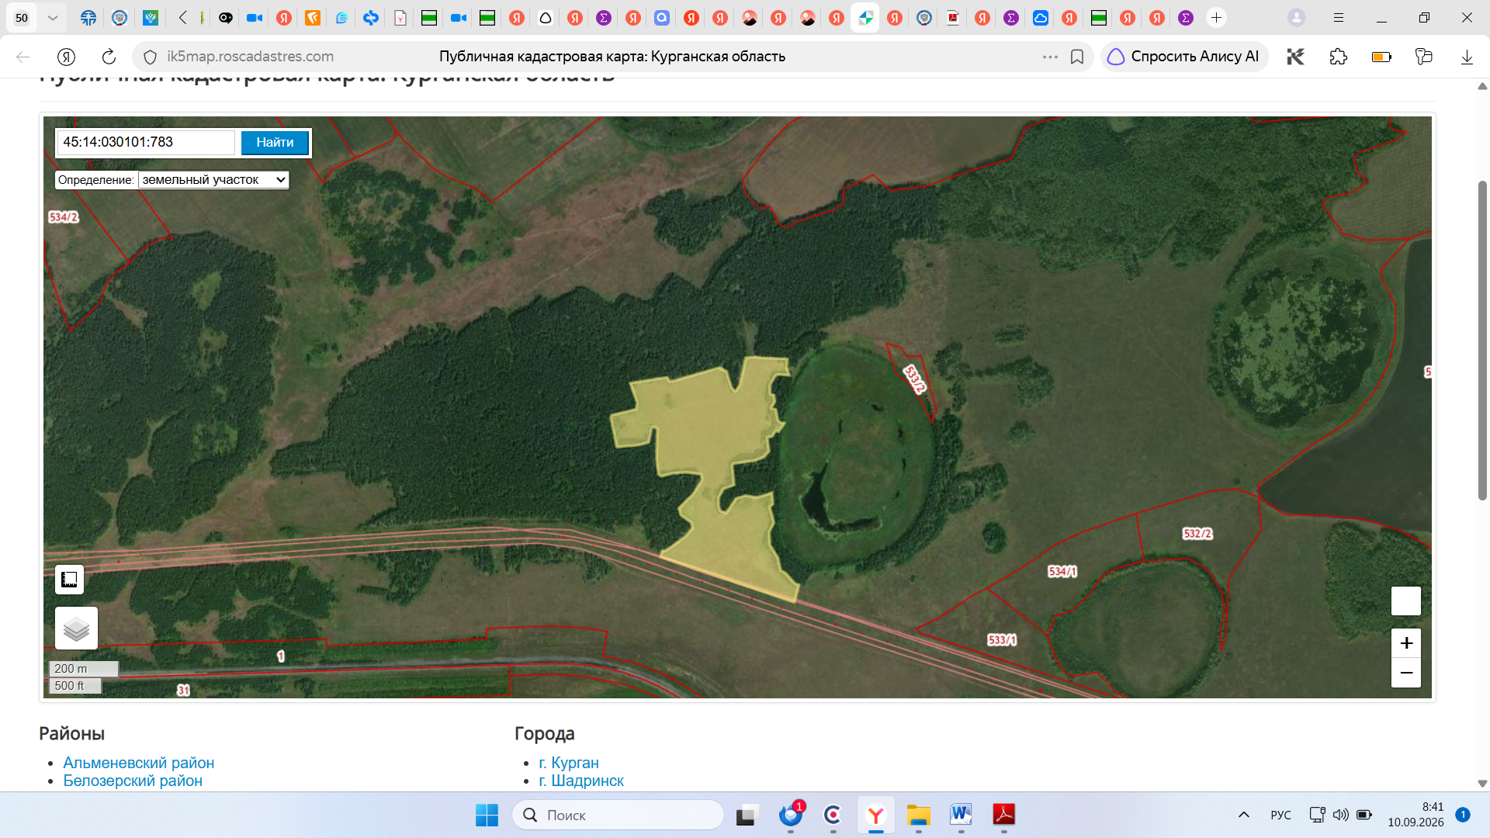Click parcel label 534/1 on map
This screenshot has width=1490, height=838.
(1062, 572)
